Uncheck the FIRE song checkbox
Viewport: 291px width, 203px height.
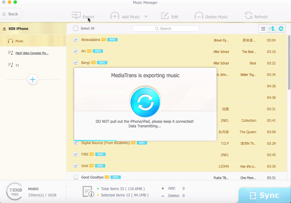coord(76,154)
